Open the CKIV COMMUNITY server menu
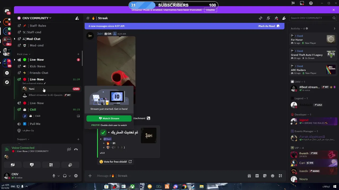This screenshot has width=339, height=190. pos(37,18)
